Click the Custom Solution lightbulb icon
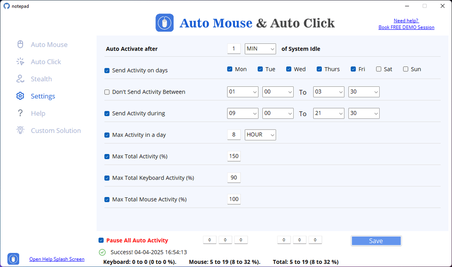Screen dimensions: 452x267 [20, 130]
